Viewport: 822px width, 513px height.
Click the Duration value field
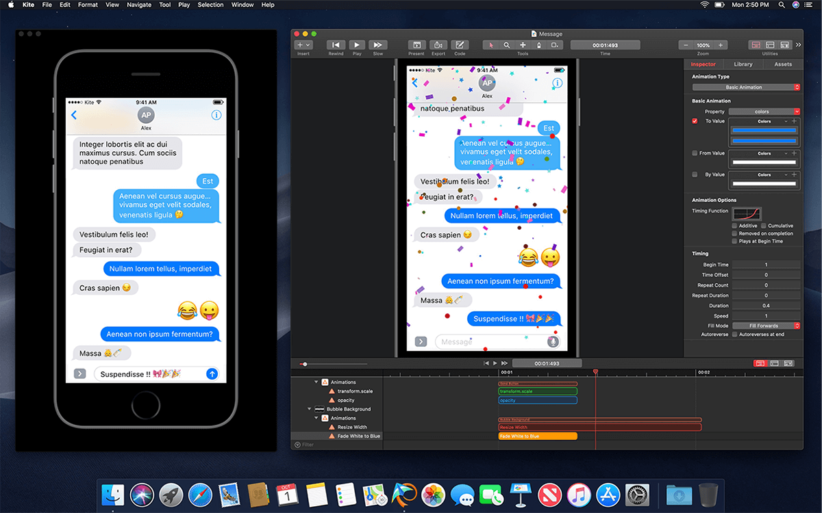[x=766, y=306]
